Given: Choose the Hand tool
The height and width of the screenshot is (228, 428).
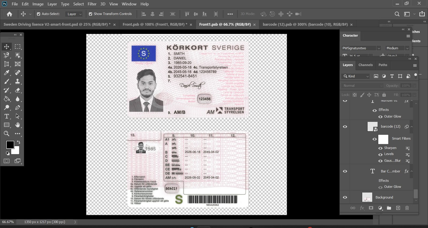Looking at the screenshot, I should pos(18,125).
